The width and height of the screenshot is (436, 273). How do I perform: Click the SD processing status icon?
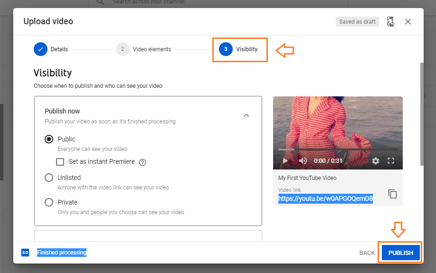coord(25,253)
